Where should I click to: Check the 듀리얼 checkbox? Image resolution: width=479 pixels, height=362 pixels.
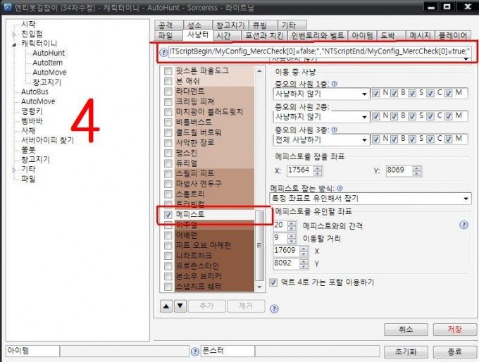[168, 163]
